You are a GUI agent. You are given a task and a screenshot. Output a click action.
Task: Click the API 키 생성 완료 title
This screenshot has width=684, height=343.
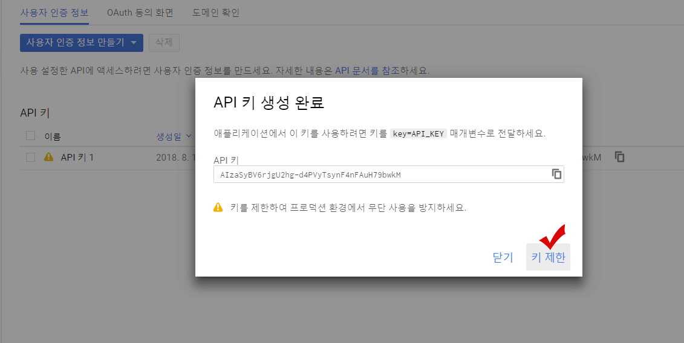[x=269, y=103]
